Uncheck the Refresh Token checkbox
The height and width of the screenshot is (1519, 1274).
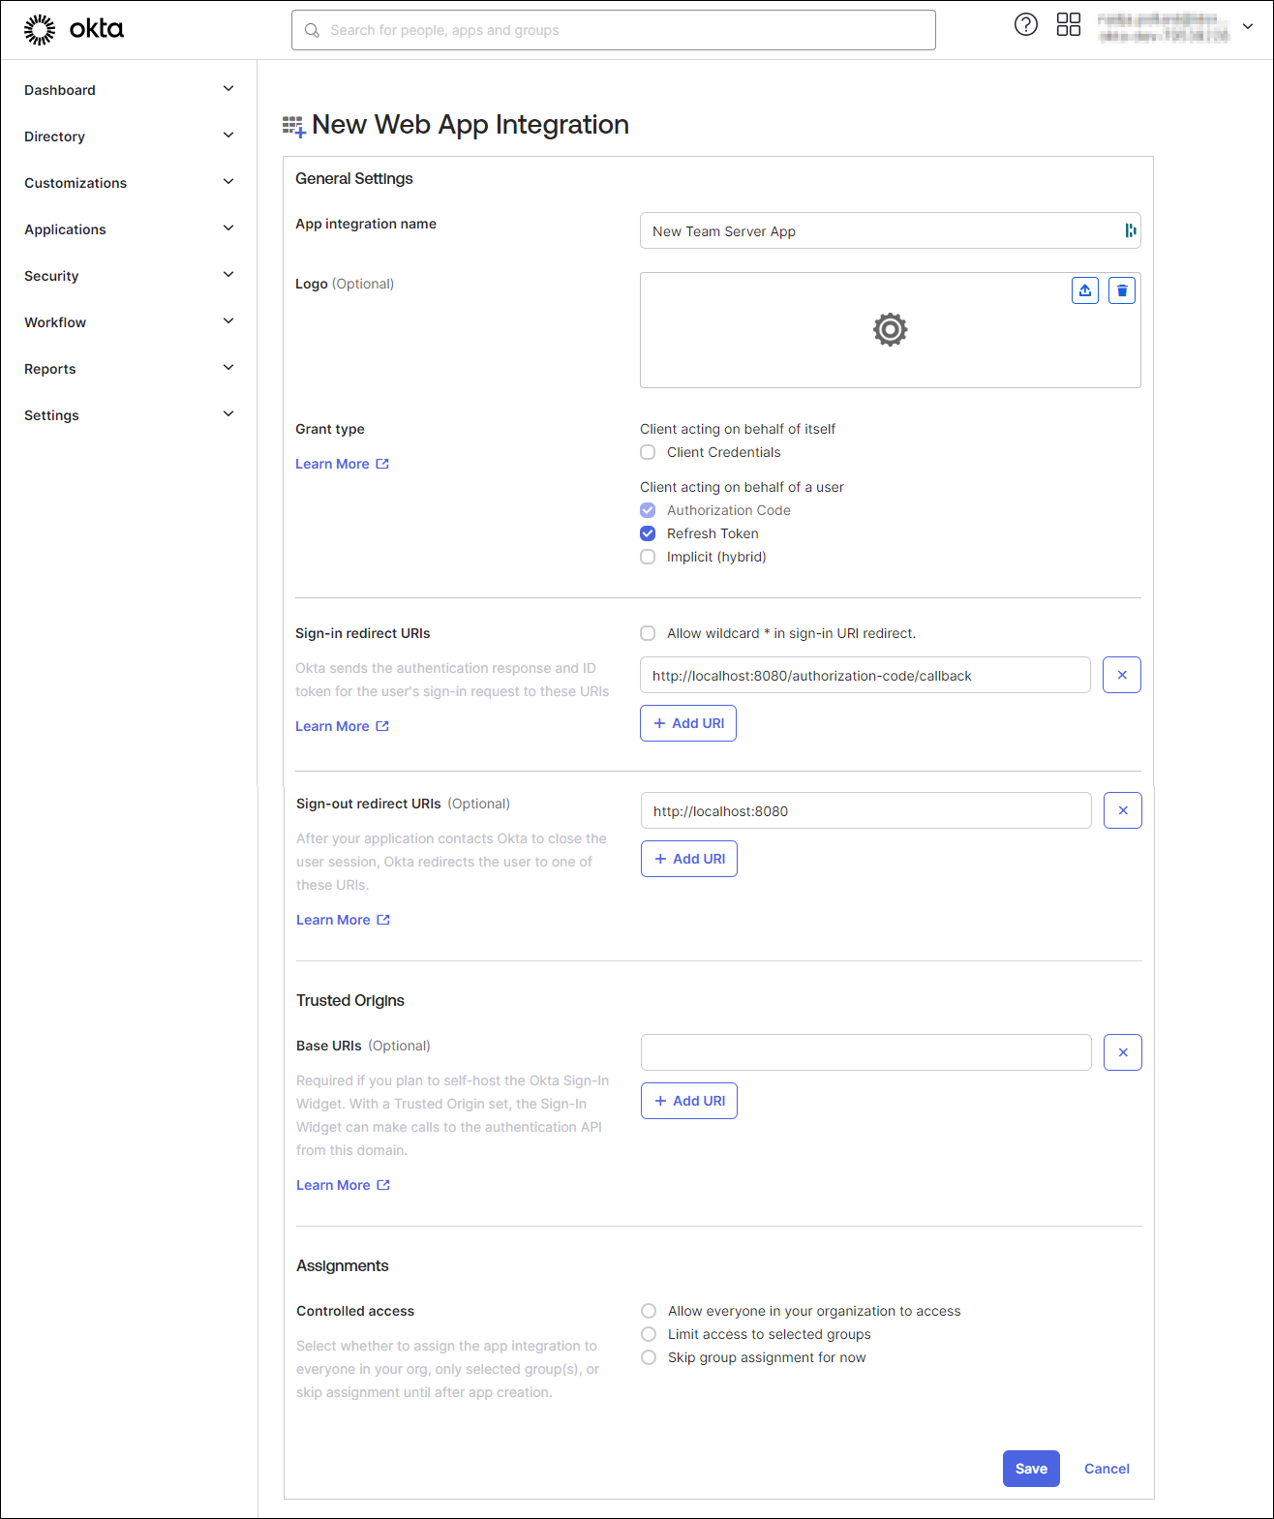coord(648,533)
